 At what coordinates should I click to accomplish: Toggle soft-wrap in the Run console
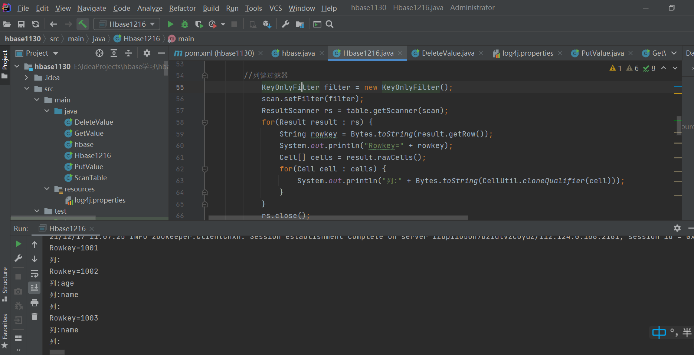35,274
